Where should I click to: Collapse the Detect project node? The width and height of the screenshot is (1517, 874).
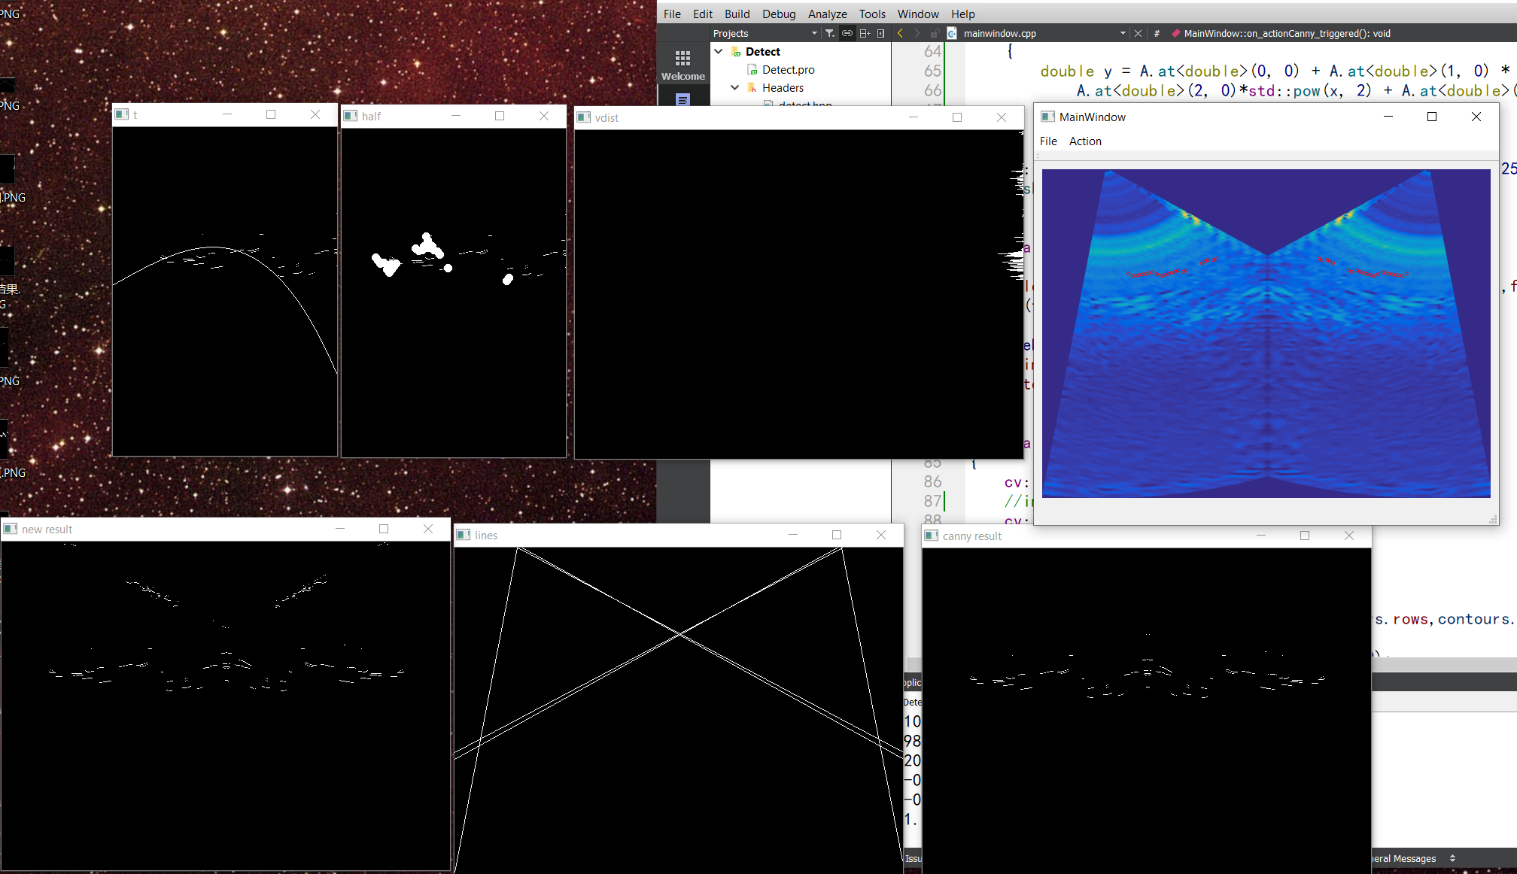(718, 51)
